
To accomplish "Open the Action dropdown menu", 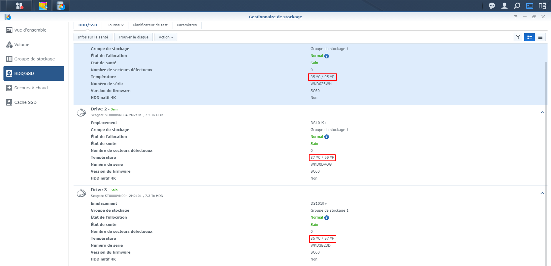I will (x=166, y=37).
